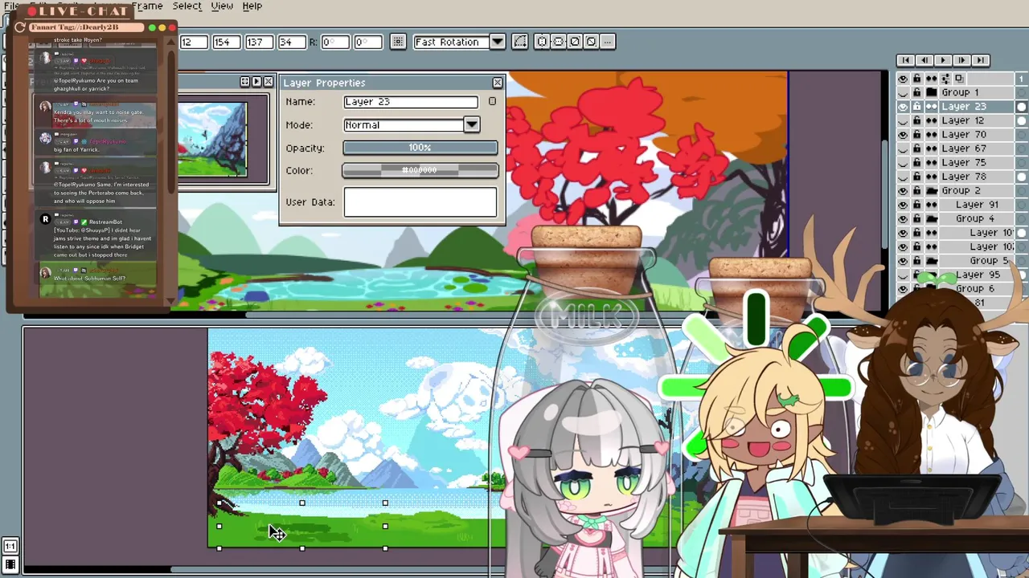Click the timeline header lock icon
The width and height of the screenshot is (1029, 578).
point(917,79)
